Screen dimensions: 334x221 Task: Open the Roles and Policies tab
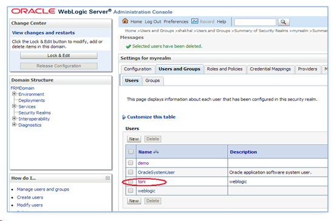tap(225, 69)
